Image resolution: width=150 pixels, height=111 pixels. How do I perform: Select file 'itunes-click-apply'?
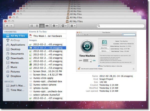click(47, 78)
